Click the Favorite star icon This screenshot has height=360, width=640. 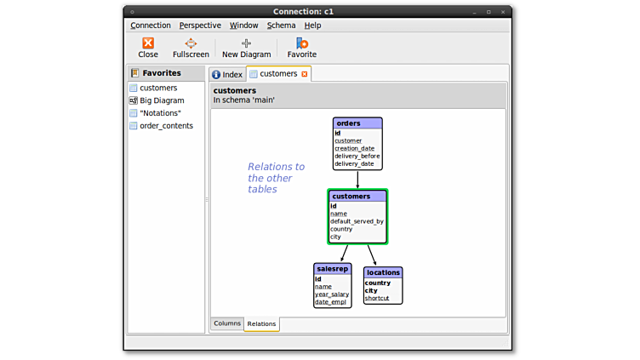301,43
